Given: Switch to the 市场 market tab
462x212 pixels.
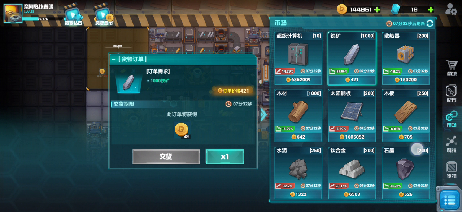Looking at the screenshot, I should [x=452, y=119].
